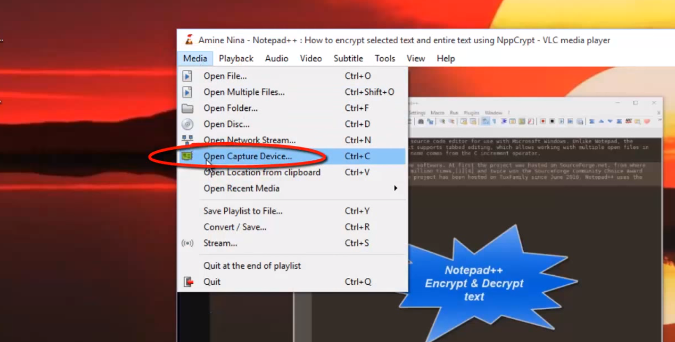
Task: Click the network icon for Open Network Stream
Action: coord(187,140)
